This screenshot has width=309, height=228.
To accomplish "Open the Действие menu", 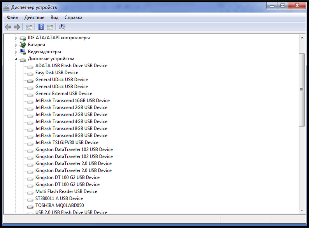I will click(34, 18).
